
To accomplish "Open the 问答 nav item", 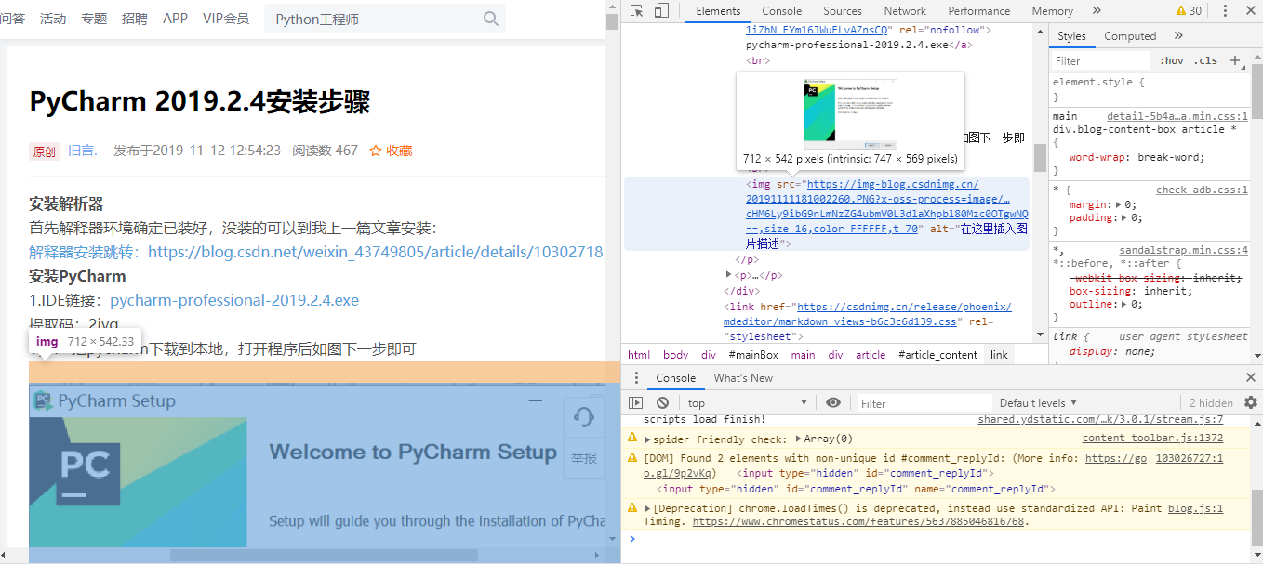I will pyautogui.click(x=12, y=19).
